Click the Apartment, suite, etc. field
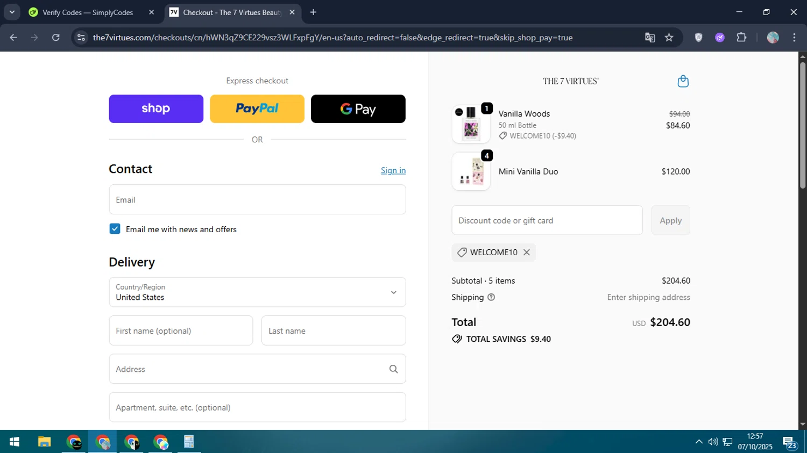This screenshot has height=453, width=807. coord(257,407)
